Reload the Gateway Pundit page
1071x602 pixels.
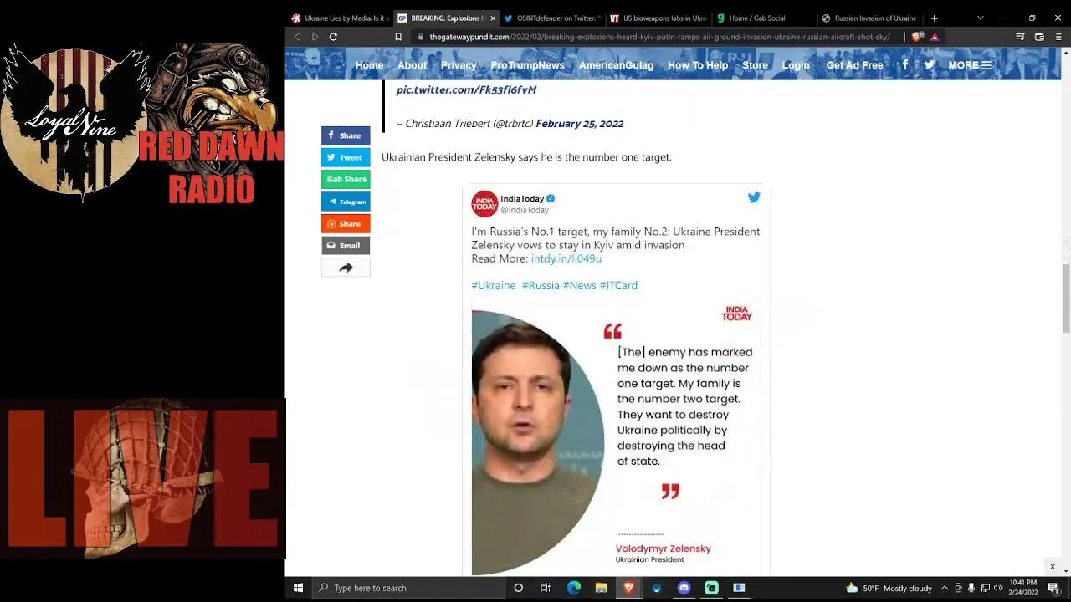[x=333, y=37]
